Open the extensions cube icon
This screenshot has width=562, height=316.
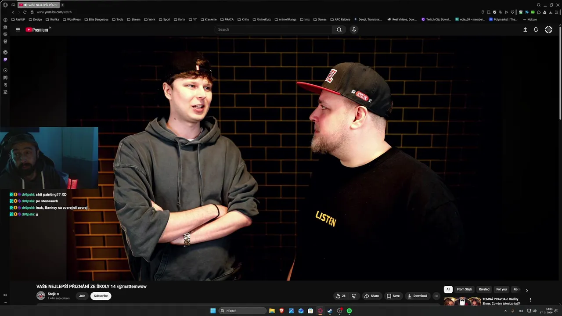tap(539, 12)
